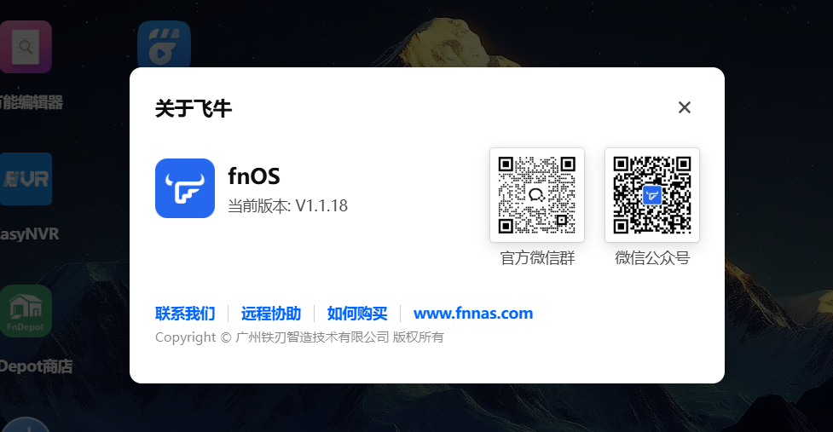Click the 官方微信群 caption label

point(538,258)
